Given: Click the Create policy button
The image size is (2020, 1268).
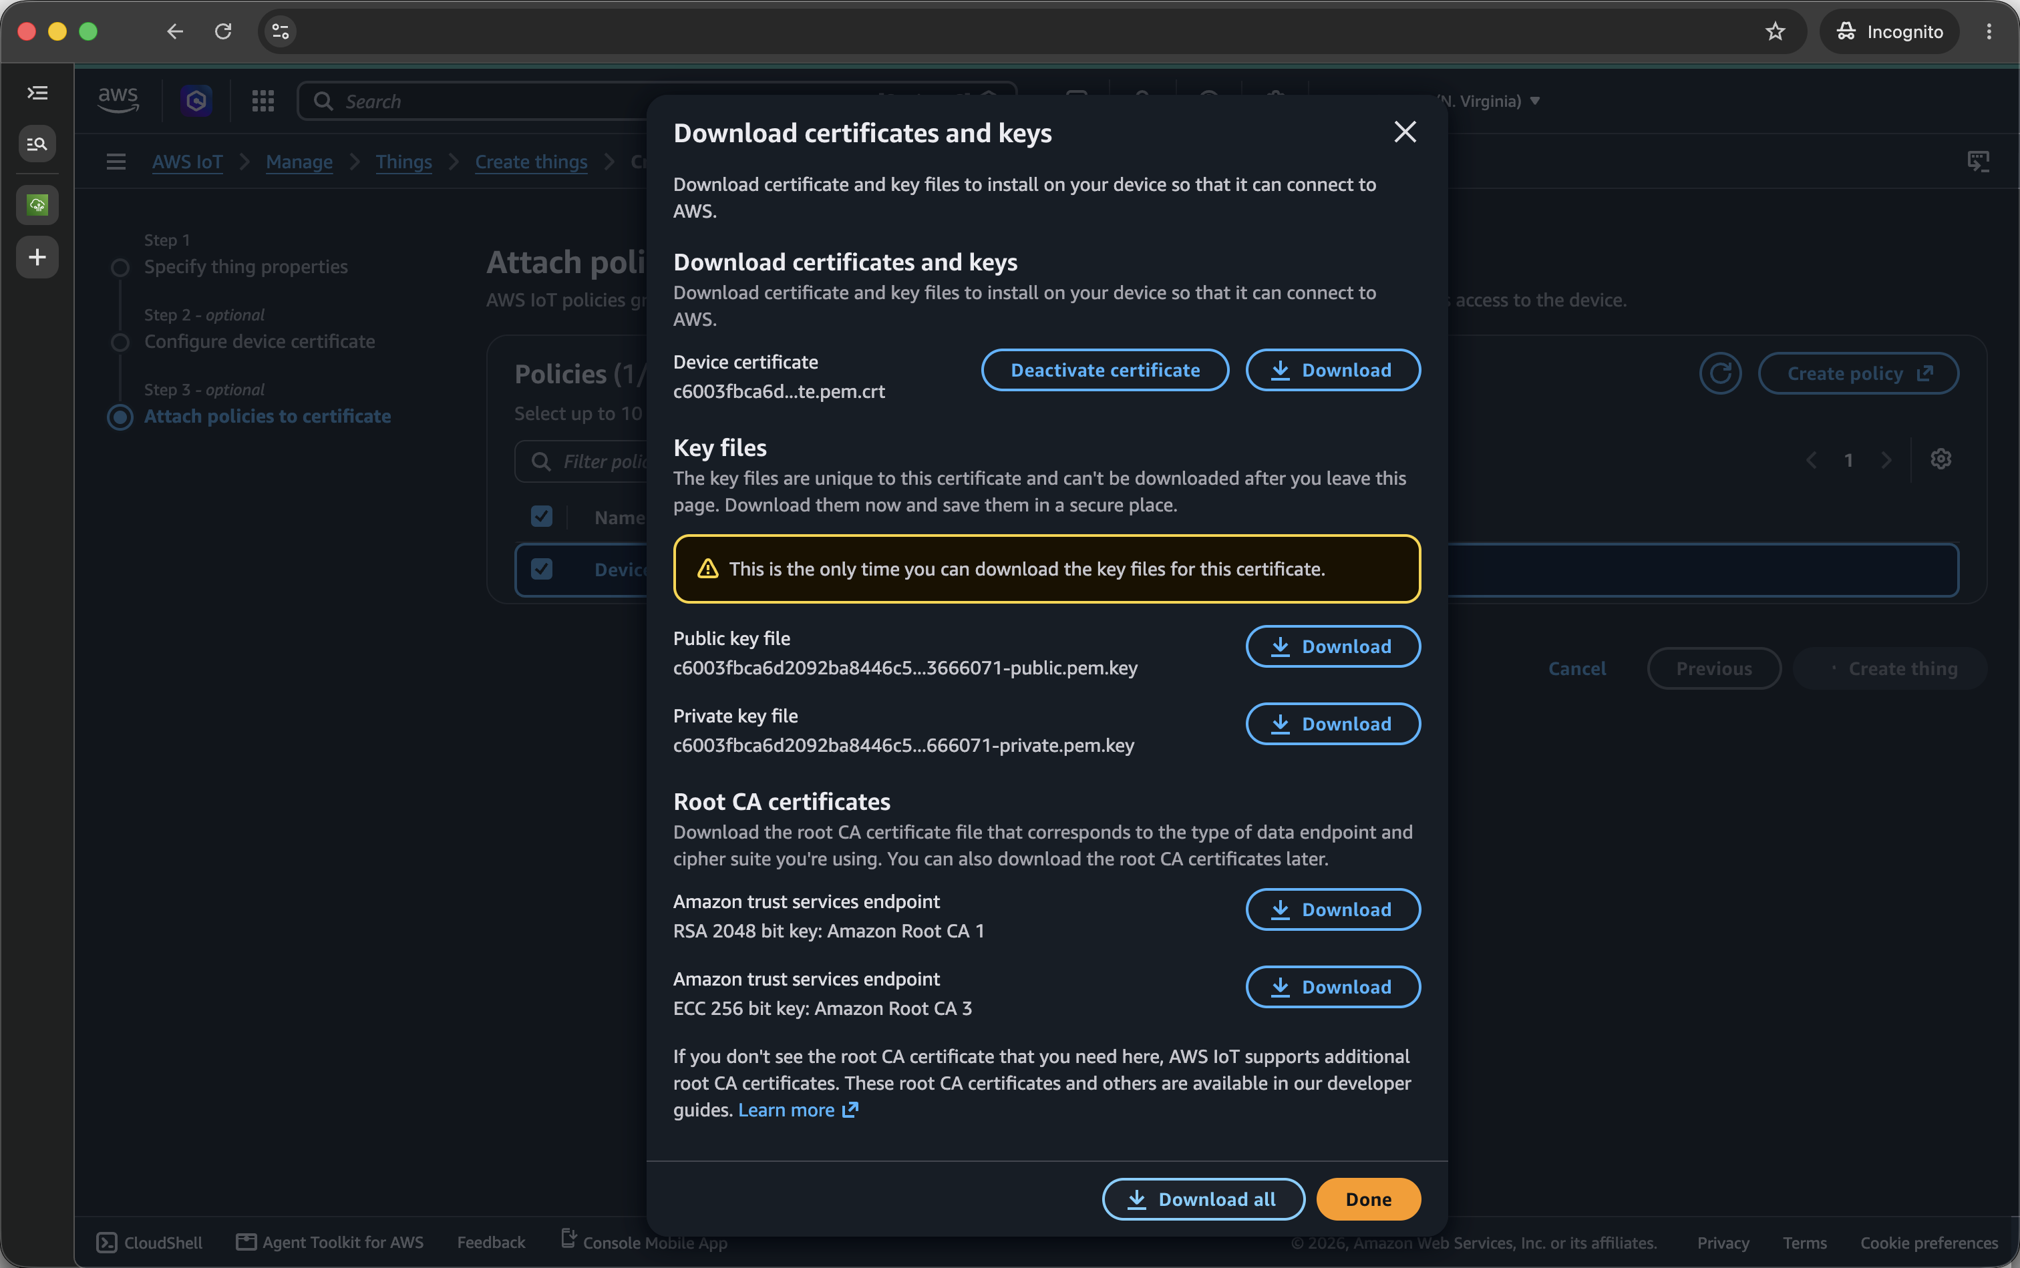Looking at the screenshot, I should coord(1858,373).
